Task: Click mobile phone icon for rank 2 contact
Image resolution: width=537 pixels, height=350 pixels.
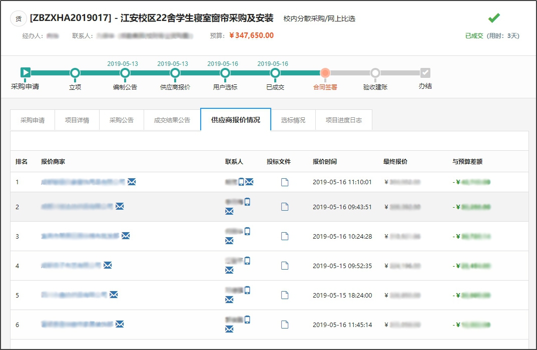Action: 247,202
